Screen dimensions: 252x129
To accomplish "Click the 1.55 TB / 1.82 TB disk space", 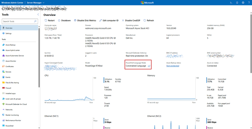I will 52,38.
